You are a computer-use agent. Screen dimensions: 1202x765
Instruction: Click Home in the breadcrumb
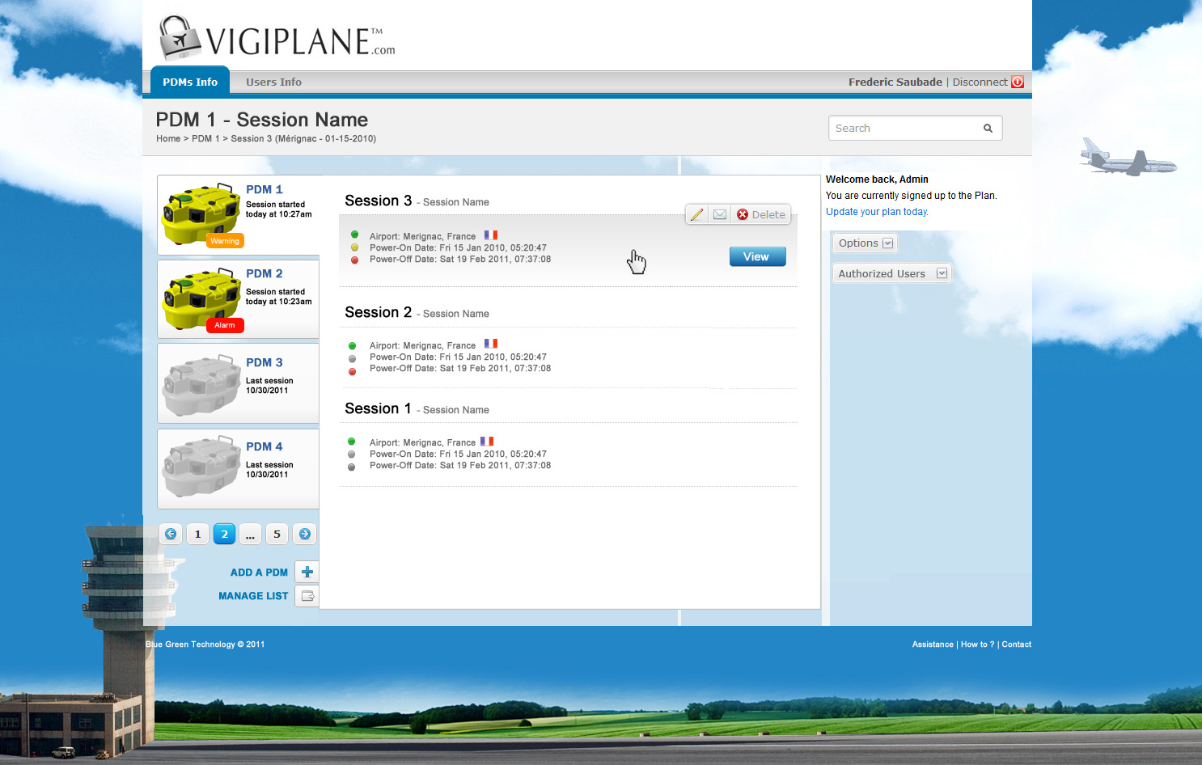pos(168,139)
